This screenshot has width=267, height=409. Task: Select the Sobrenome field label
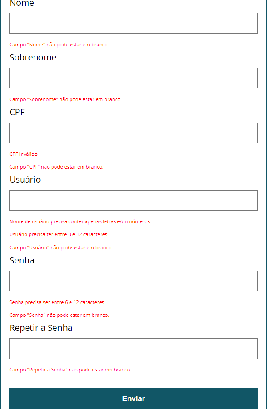click(x=33, y=57)
